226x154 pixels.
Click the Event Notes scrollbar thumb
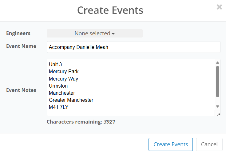[x=217, y=81]
